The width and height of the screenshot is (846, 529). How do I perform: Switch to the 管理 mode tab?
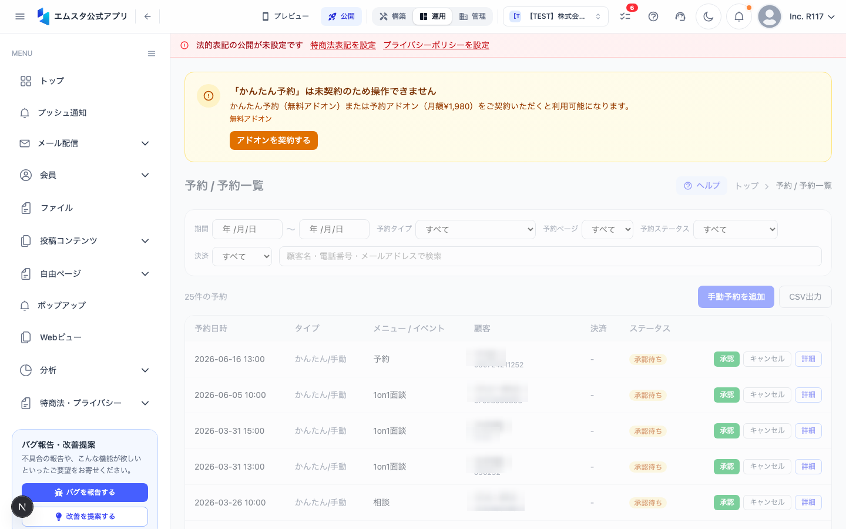[472, 16]
